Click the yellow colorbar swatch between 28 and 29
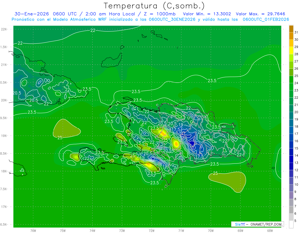The width and height of the screenshot is (303, 234). pyautogui.click(x=291, y=50)
